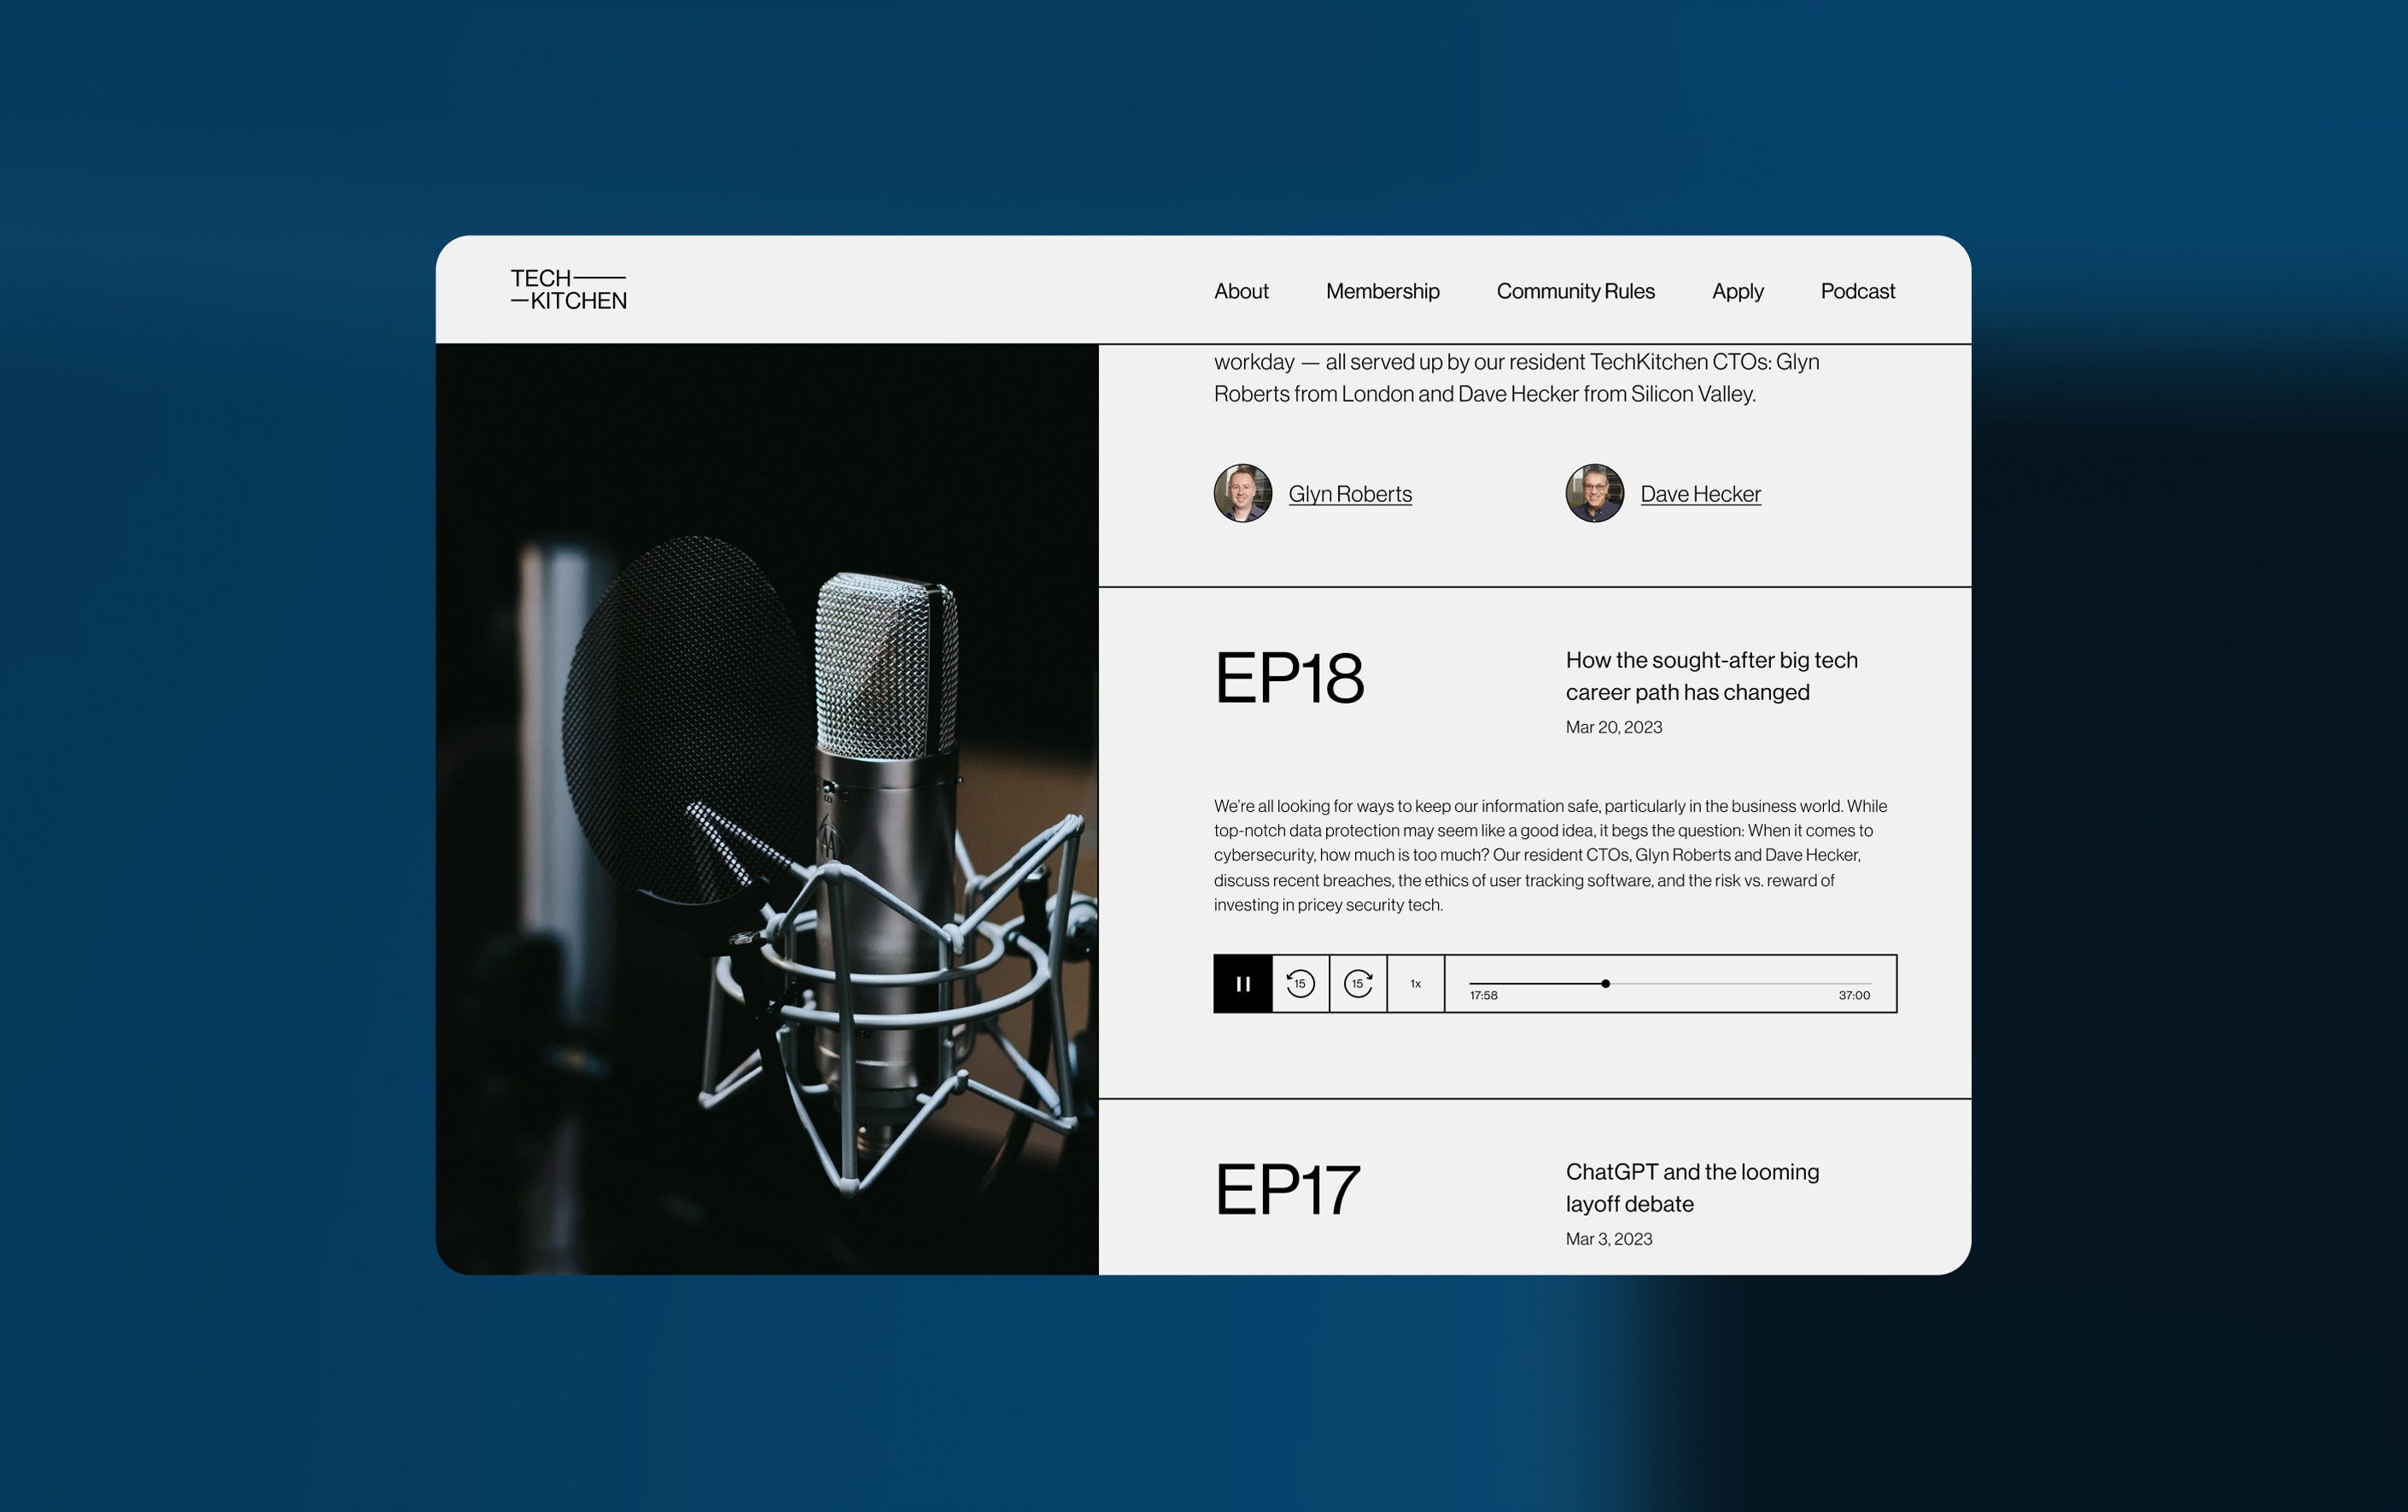The width and height of the screenshot is (2408, 1512).
Task: Go to the Membership page
Action: [x=1382, y=291]
